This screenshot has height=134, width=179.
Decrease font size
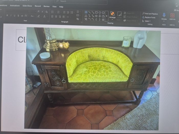point(42,11)
